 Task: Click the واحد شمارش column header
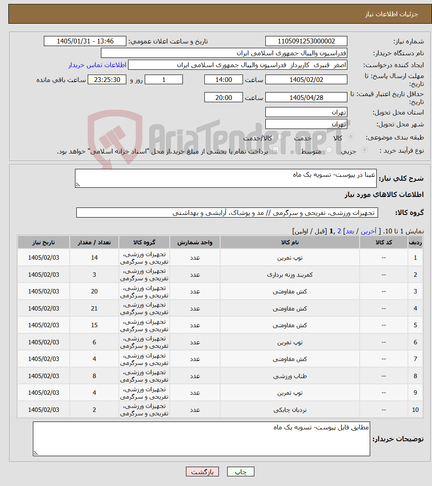195,243
